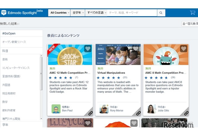198x132 pixels.
Task: Click the (7) review count
Action: (76, 77)
